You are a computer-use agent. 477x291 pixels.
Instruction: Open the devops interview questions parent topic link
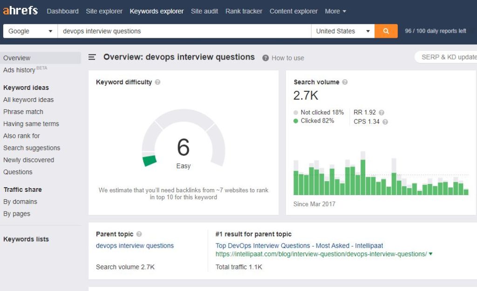pos(135,246)
